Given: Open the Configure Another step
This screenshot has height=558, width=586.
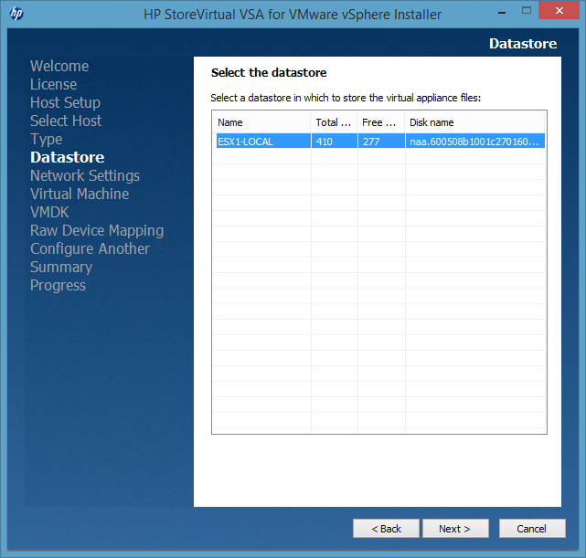Looking at the screenshot, I should point(90,249).
